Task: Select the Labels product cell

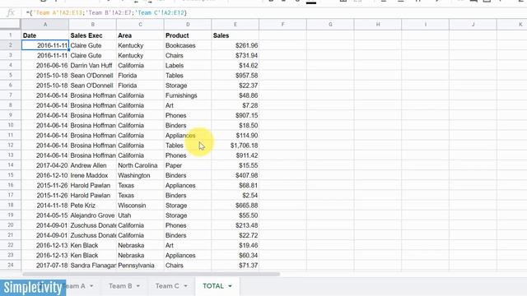Action: (188, 66)
